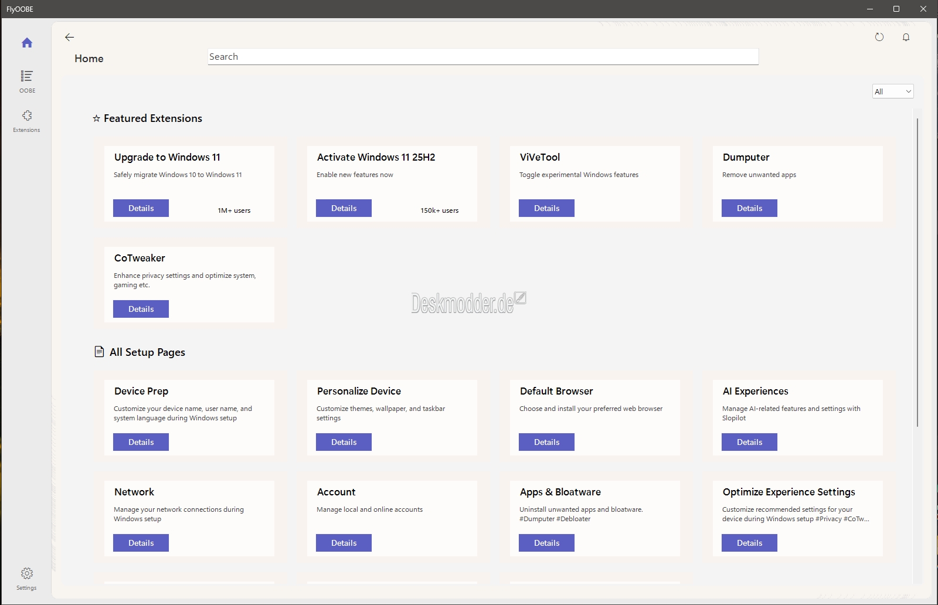The height and width of the screenshot is (605, 938).
Task: Open CoTweaker Details
Action: click(141, 309)
